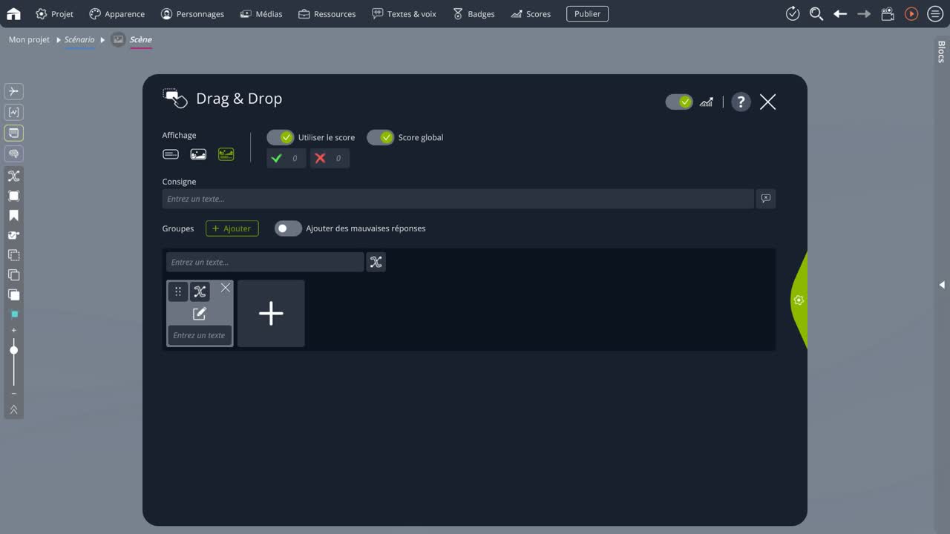Close the Drag & Drop dialog

[768, 102]
